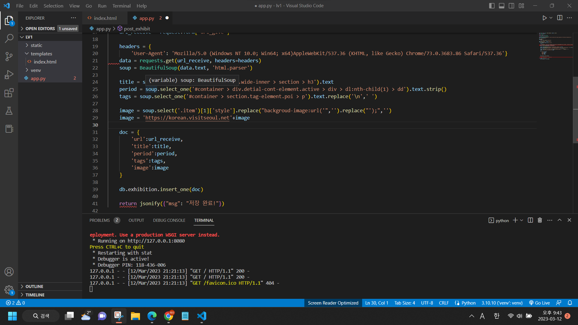Open editor More Actions ellipsis

(569, 18)
